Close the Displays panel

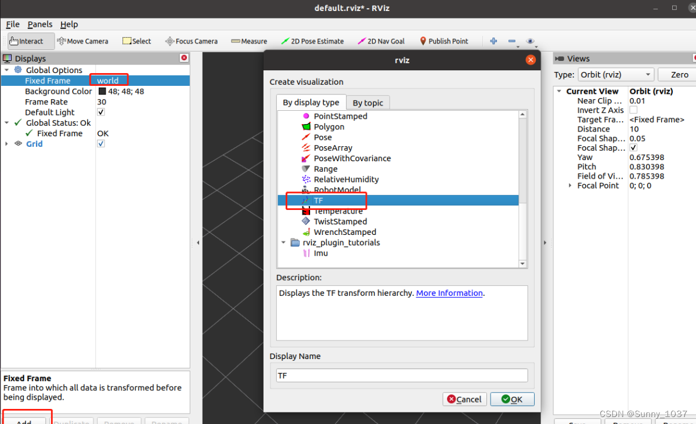(184, 57)
